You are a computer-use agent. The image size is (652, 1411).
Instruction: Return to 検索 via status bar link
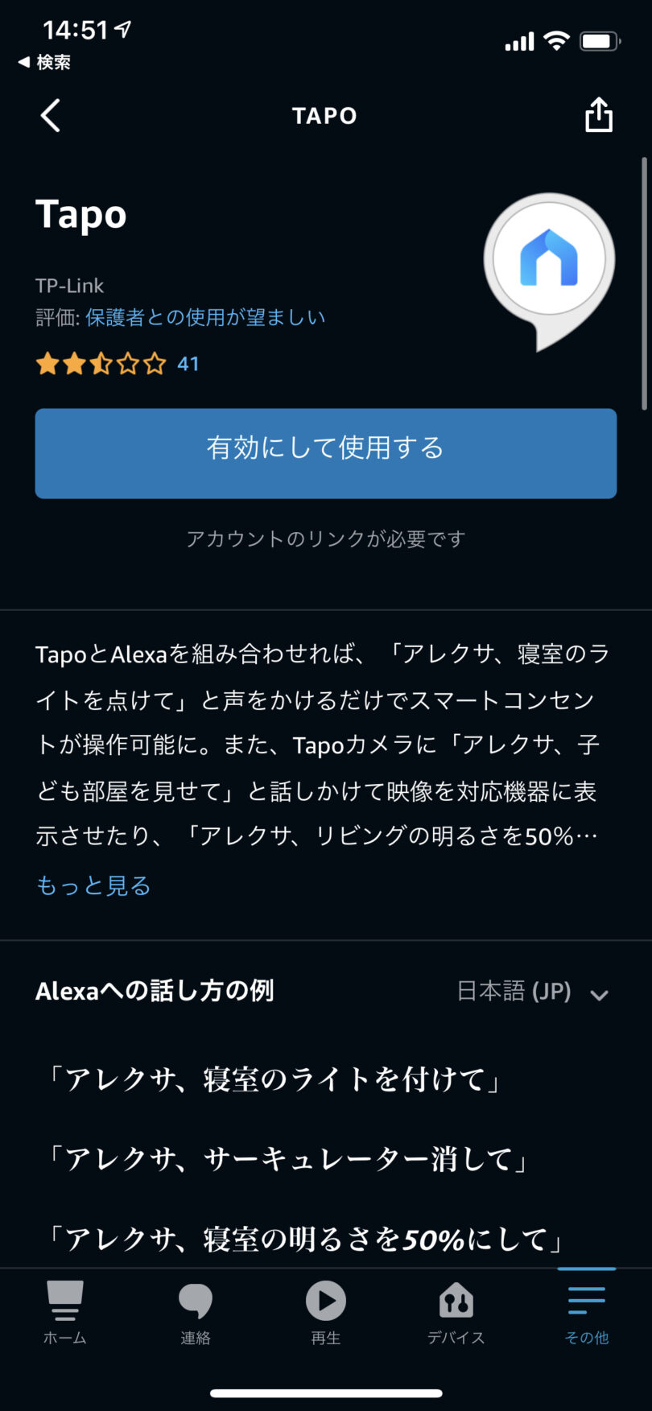pyautogui.click(x=45, y=62)
